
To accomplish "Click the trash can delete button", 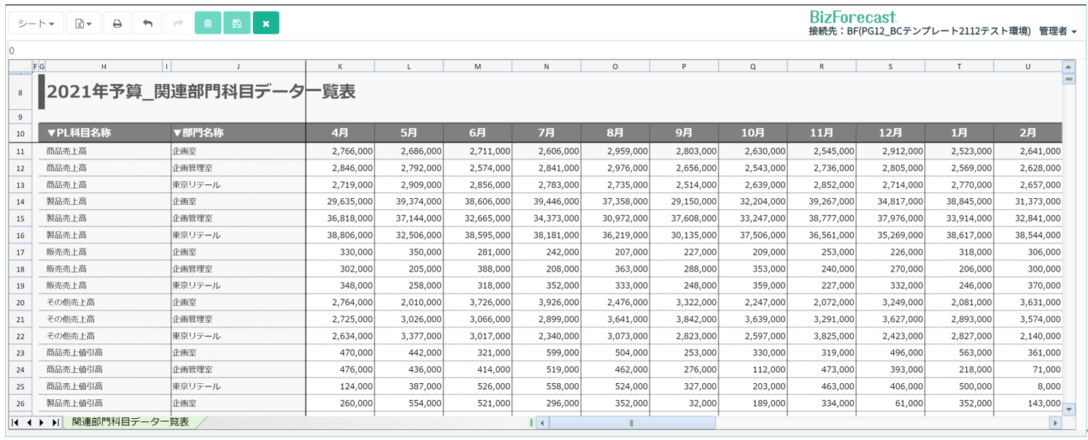I will 208,23.
